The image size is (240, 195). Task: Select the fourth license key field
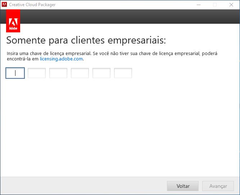tap(80, 73)
